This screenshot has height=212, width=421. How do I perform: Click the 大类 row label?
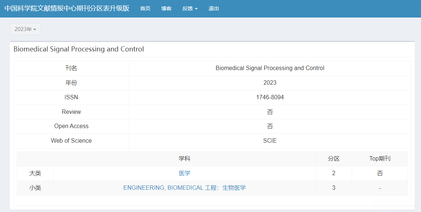click(35, 173)
